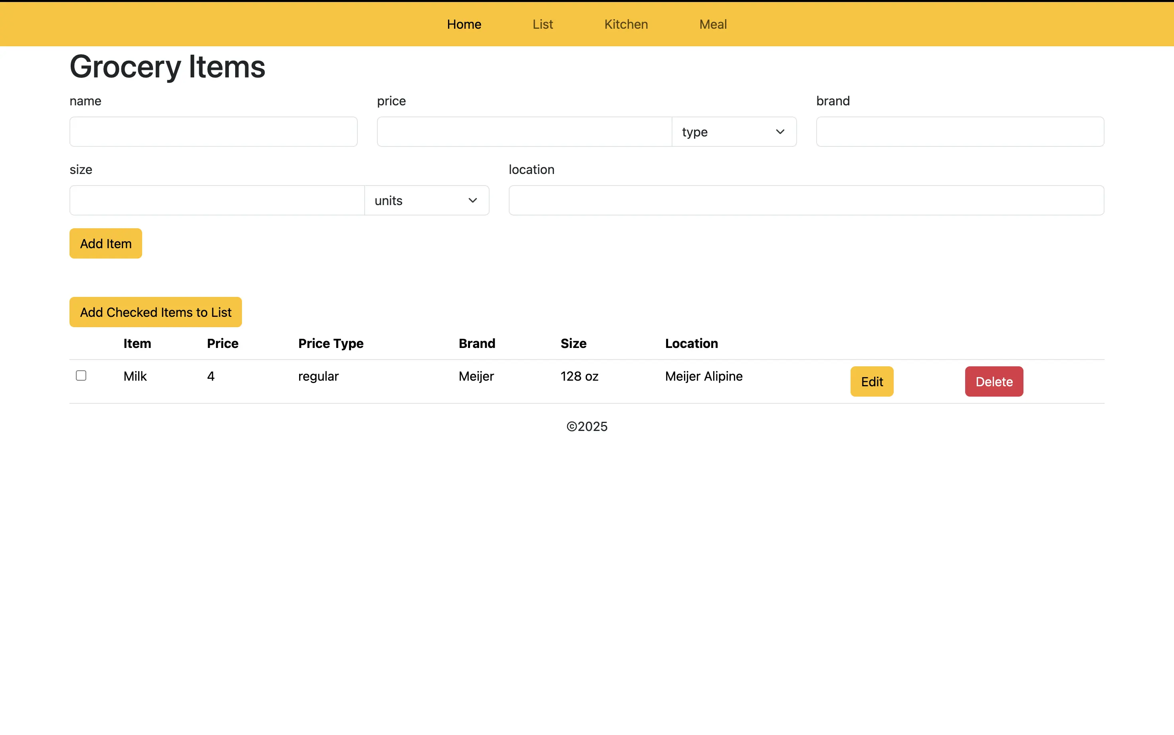
Task: Switch to the Meal page
Action: point(712,24)
